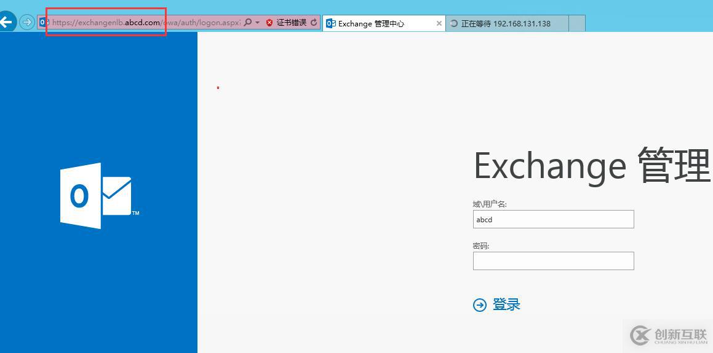Click the red certificate error shield icon
Viewport: 713px width, 353px height.
pos(269,23)
